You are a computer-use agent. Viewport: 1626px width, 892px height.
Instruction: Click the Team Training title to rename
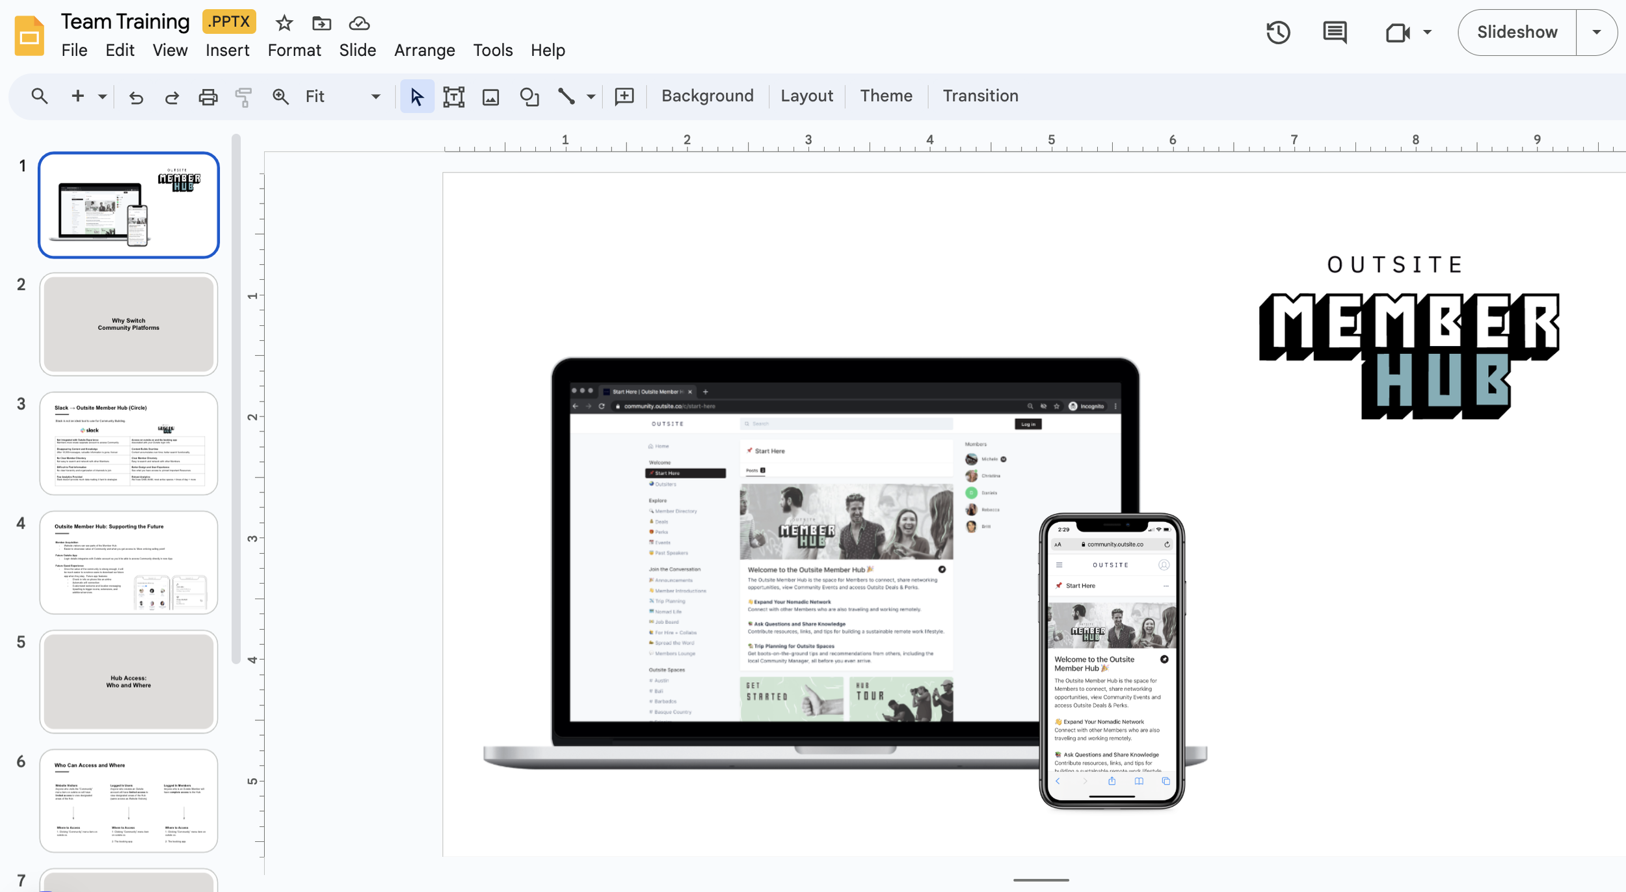(x=125, y=21)
